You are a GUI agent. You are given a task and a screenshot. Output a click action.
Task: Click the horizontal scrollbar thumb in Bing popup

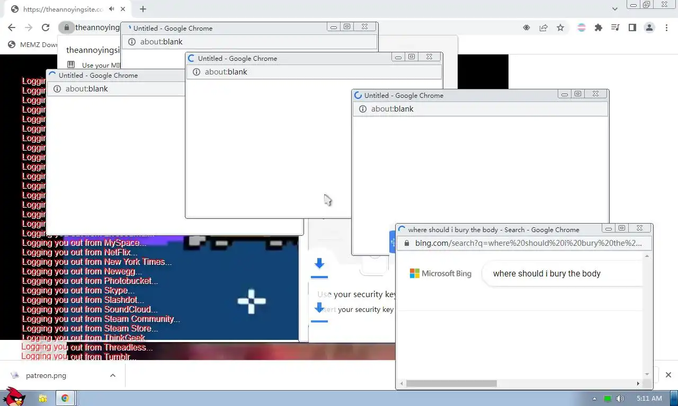pyautogui.click(x=451, y=383)
